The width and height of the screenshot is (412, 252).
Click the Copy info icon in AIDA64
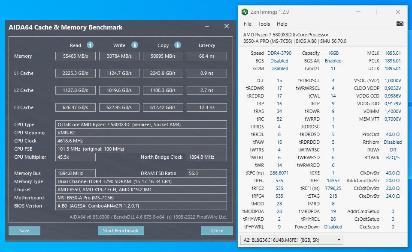tap(178, 45)
